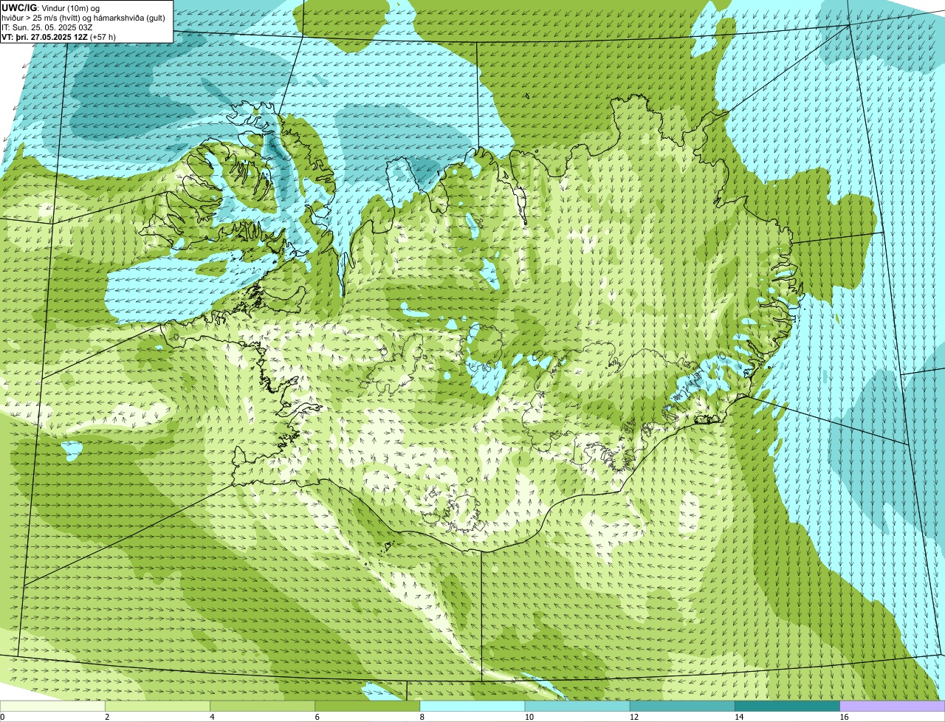Click the 6–8 m/s dark green legend swatch
Screen dimensions: 945x722
[368, 706]
